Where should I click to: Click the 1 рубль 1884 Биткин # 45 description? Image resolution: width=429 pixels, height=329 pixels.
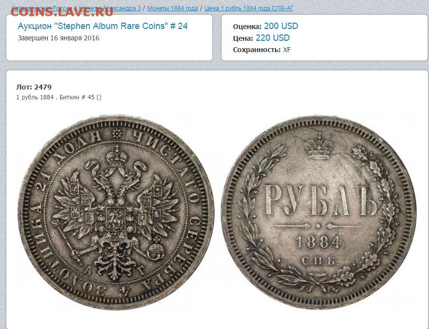[x=59, y=97]
